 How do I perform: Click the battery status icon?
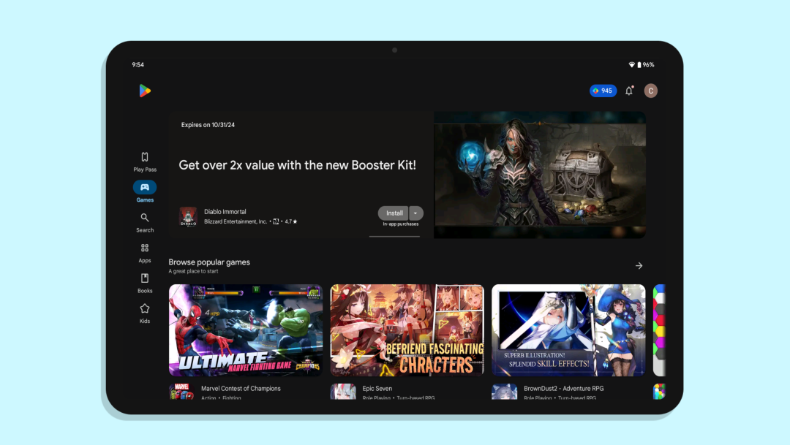tap(639, 65)
